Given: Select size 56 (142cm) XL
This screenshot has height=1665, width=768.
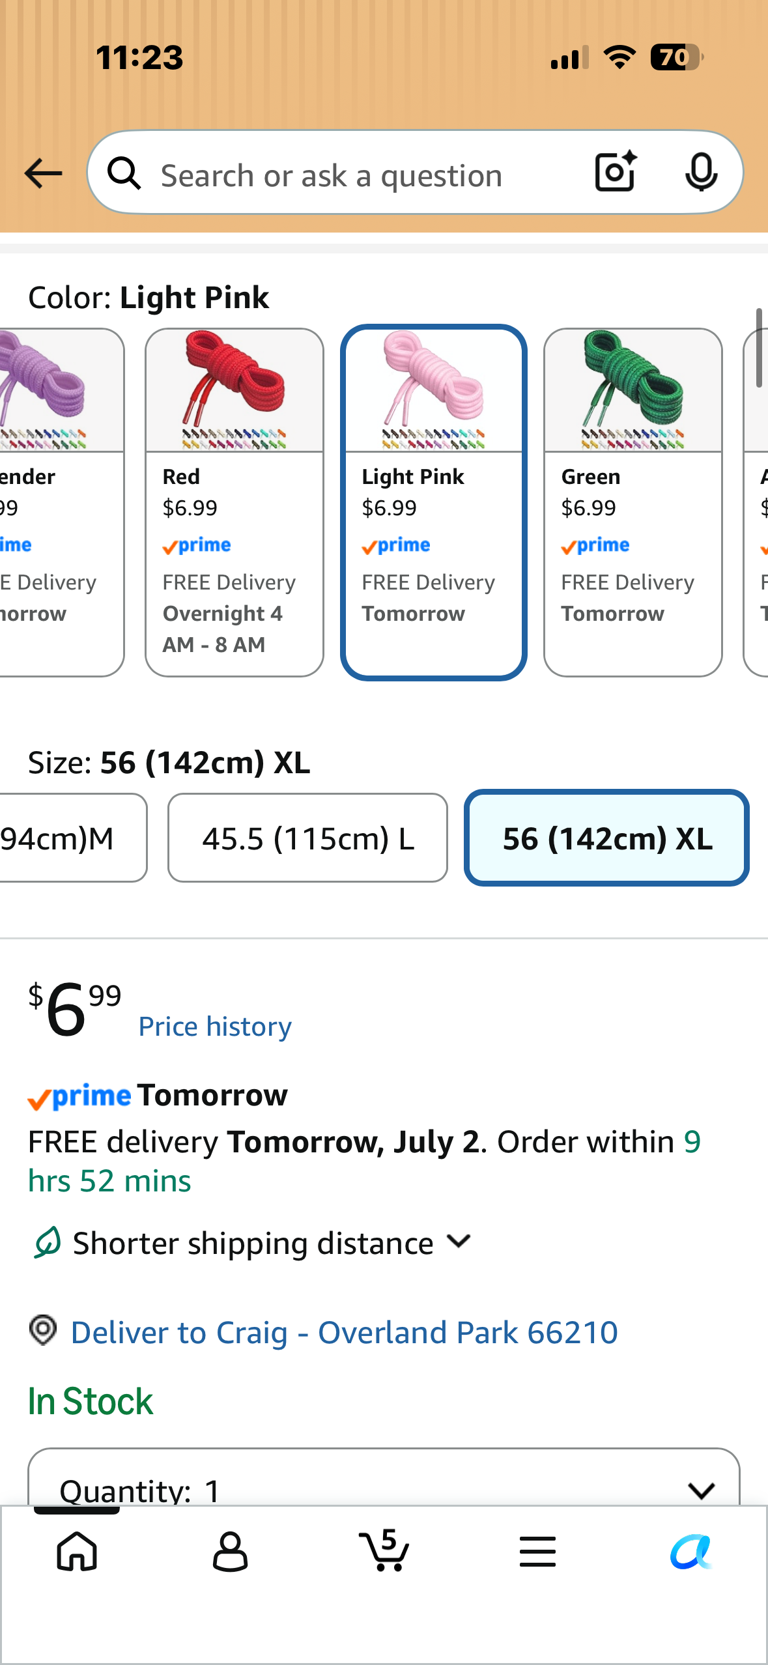Looking at the screenshot, I should click(x=606, y=838).
